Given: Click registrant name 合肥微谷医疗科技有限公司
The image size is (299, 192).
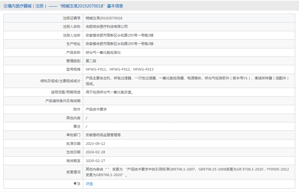Looking at the screenshot, I should click(107, 27).
